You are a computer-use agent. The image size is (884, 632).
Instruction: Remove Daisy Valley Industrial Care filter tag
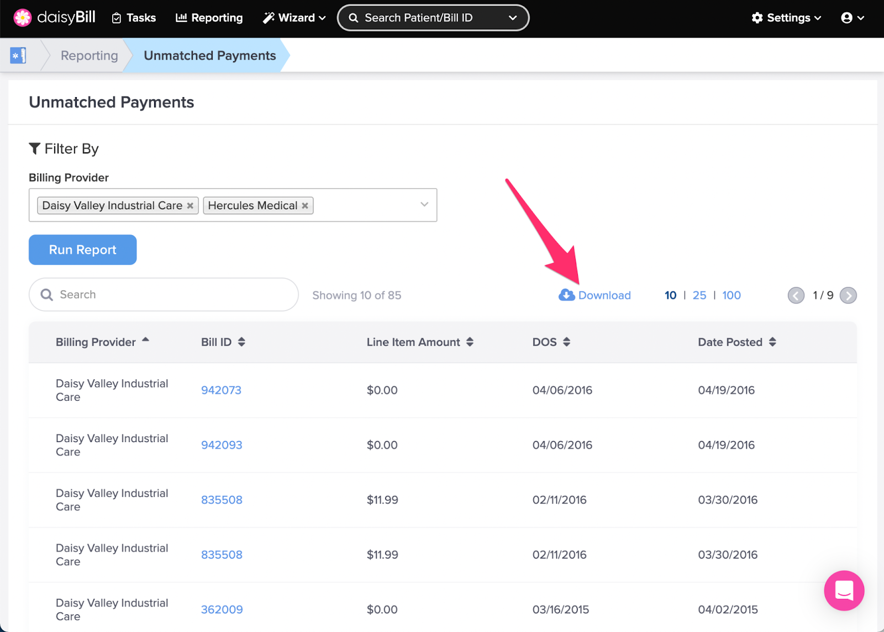[190, 205]
